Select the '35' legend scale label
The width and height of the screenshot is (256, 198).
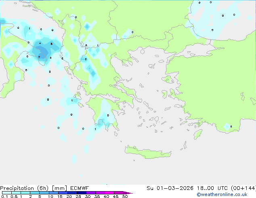[97, 196]
